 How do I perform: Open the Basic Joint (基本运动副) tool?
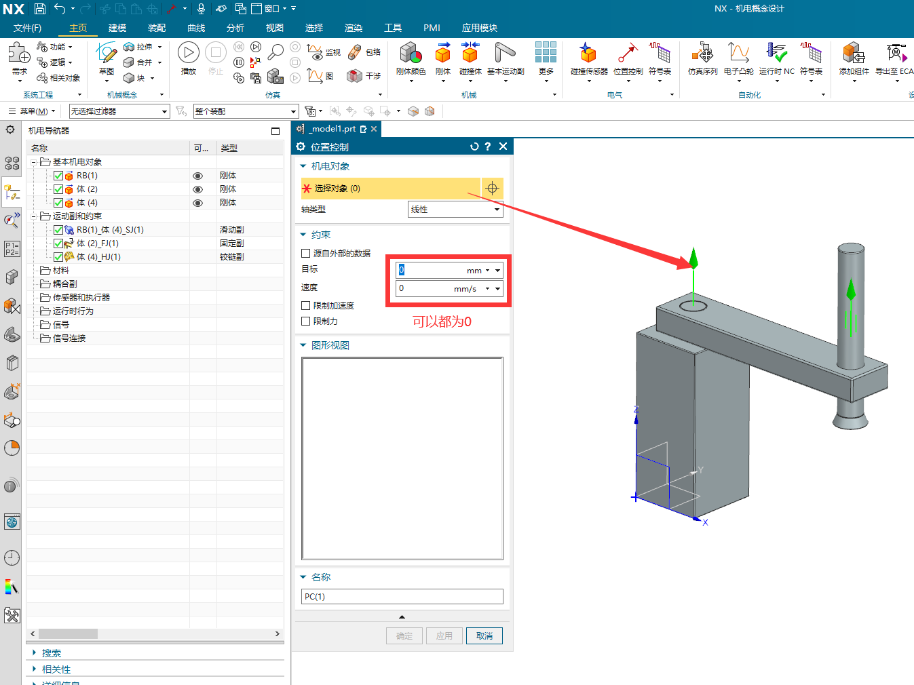coord(506,59)
